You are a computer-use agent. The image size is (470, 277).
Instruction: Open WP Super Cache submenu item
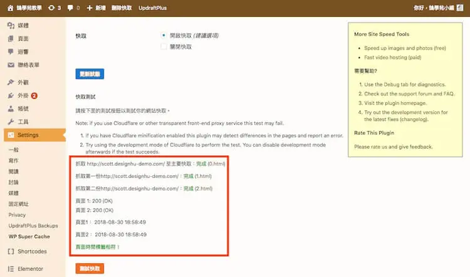point(29,236)
